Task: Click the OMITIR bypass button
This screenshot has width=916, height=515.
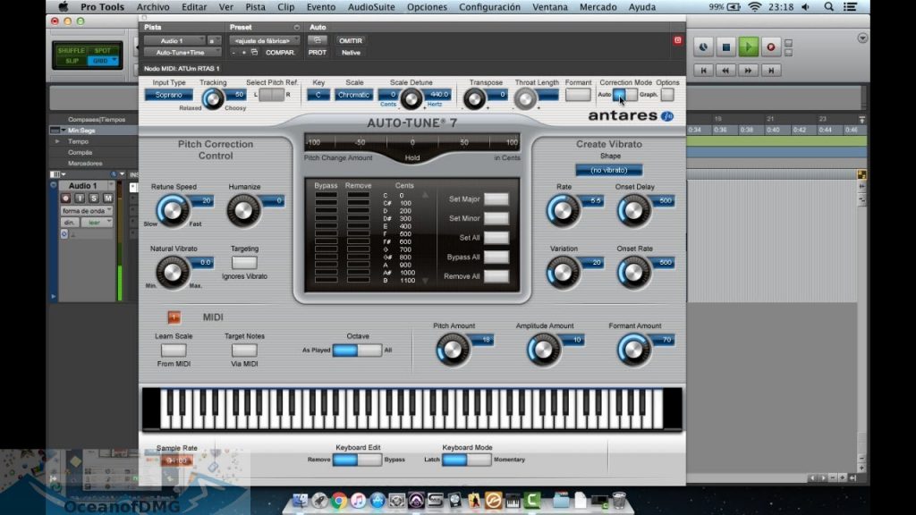Action: [350, 40]
